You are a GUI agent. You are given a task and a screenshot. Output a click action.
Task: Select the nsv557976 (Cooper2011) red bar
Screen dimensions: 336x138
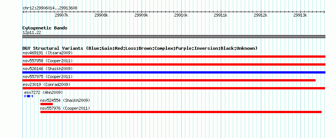tap(181, 112)
